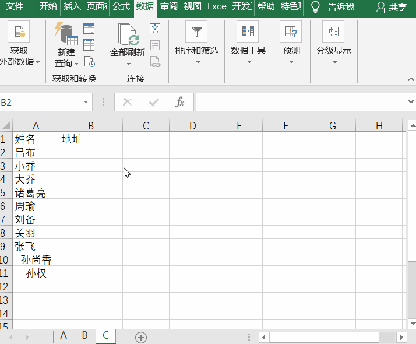Open the Outline icon
Viewport: 416px width, 344px height.
tap(333, 31)
